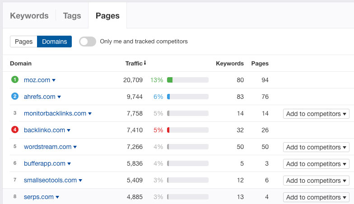
Task: Click the Traffic sort arrow icon
Action: [x=145, y=63]
